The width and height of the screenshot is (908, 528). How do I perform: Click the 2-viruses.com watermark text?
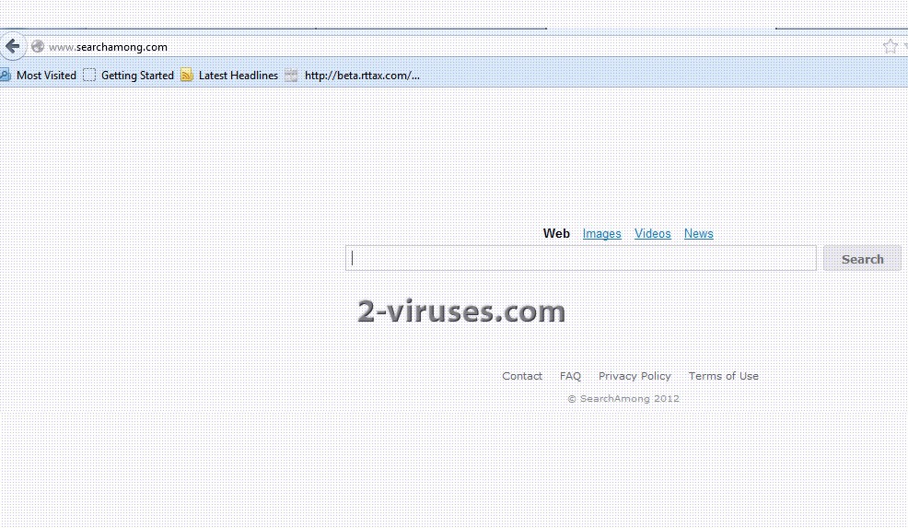pyautogui.click(x=461, y=311)
